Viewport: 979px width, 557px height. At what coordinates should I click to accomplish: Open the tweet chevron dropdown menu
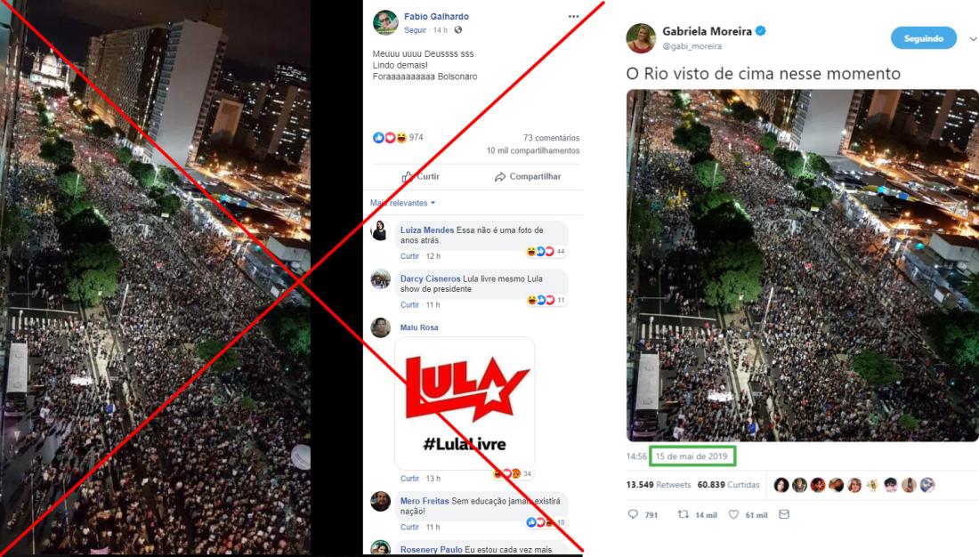973,39
